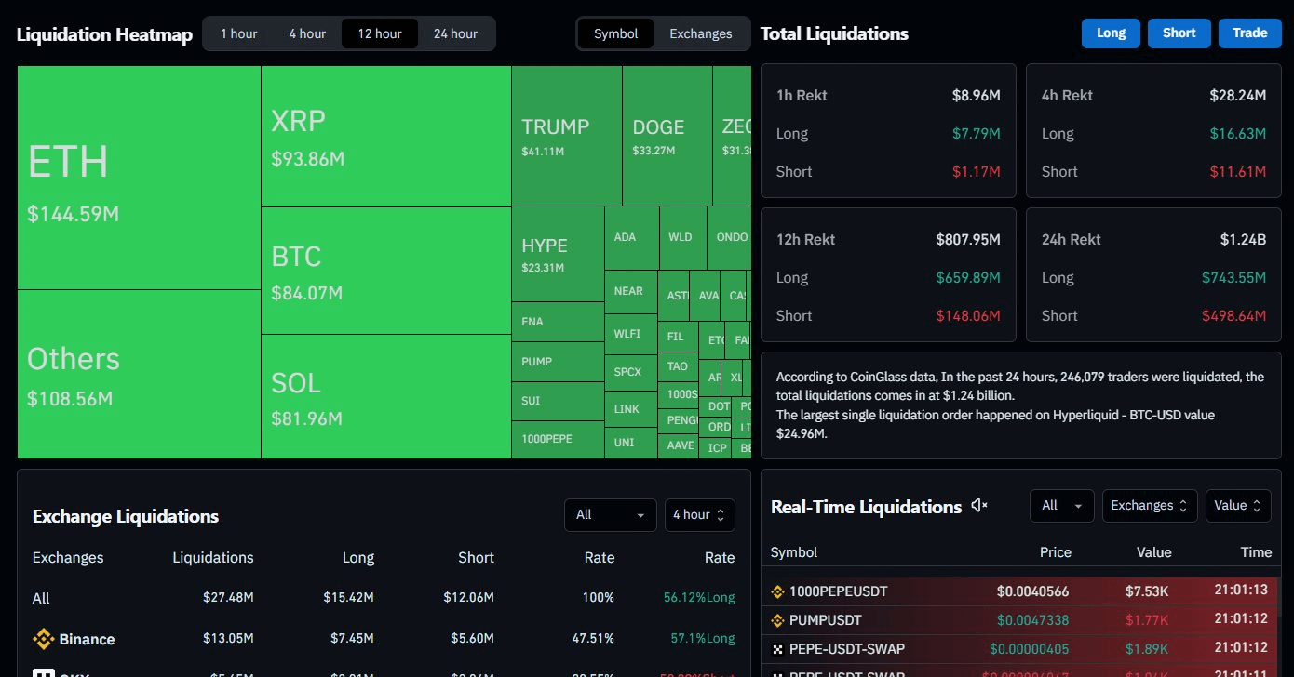Click the SPCX heatmap tile
This screenshot has height=677, width=1294.
pyautogui.click(x=631, y=373)
